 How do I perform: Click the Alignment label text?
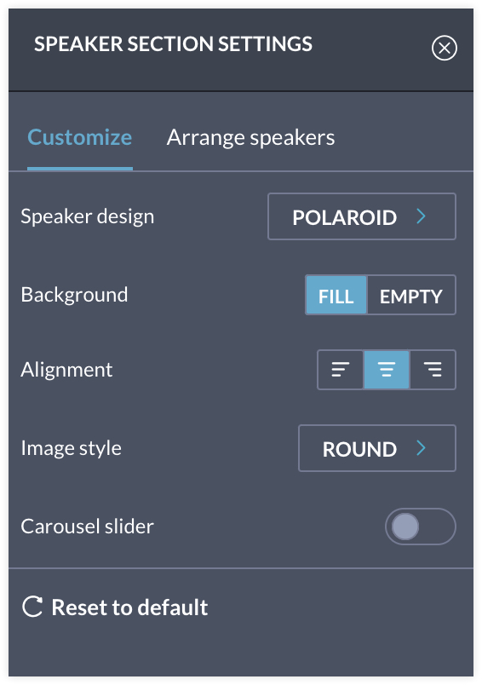coord(66,370)
